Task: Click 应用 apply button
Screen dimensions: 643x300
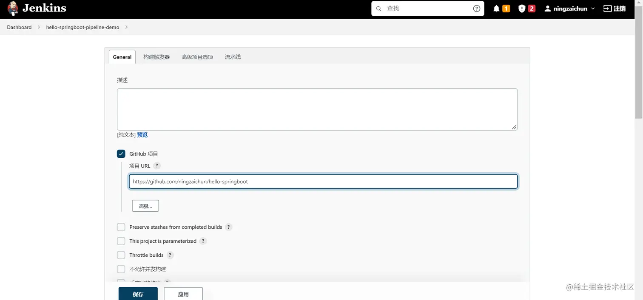Action: [183, 294]
